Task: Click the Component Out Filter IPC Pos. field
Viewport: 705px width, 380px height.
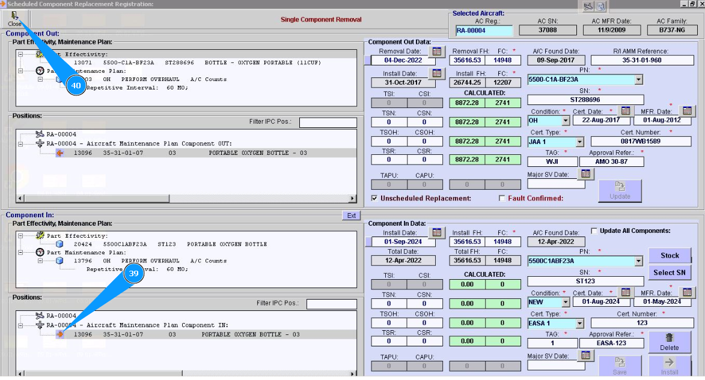Action: coord(328,122)
